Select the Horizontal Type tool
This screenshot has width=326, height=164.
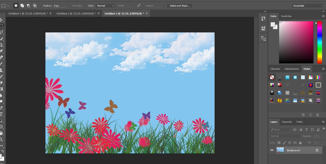click(x=1, y=114)
